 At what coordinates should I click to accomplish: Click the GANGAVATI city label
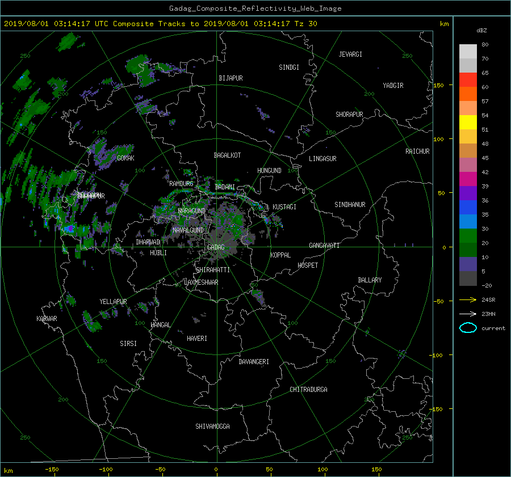click(x=324, y=245)
